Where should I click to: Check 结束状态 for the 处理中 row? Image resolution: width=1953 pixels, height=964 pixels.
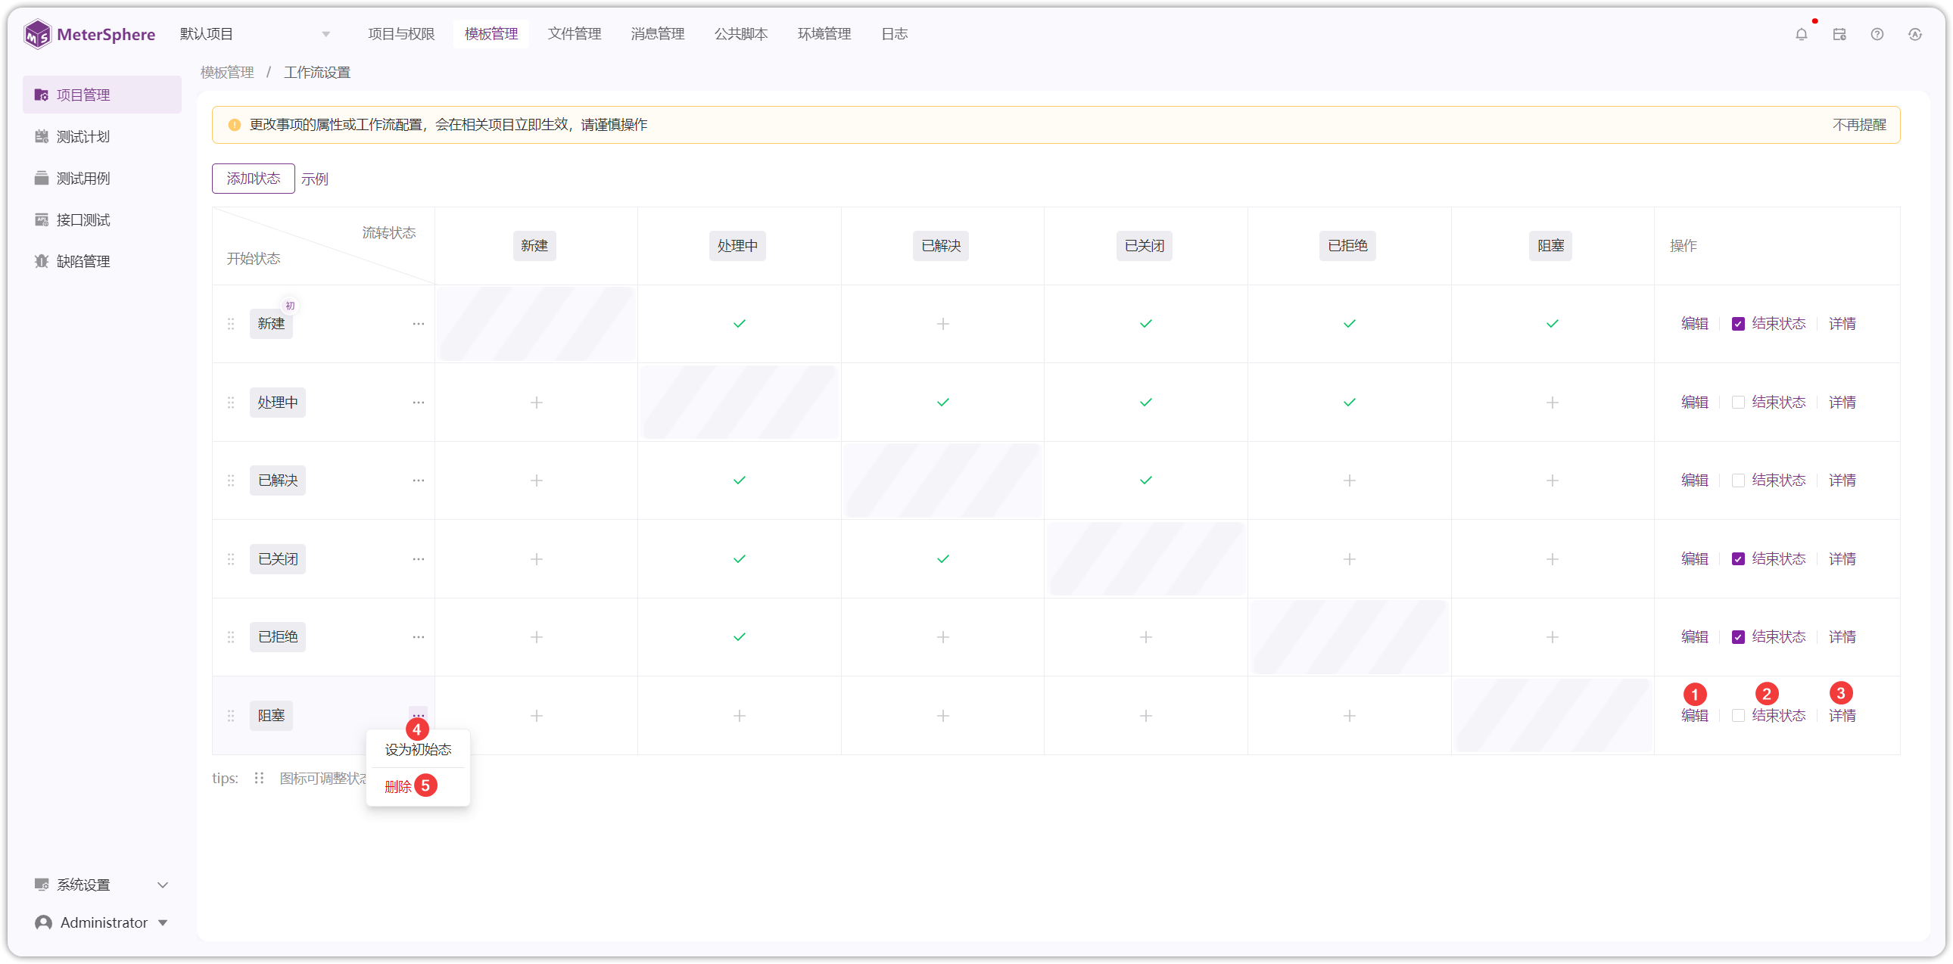point(1738,403)
